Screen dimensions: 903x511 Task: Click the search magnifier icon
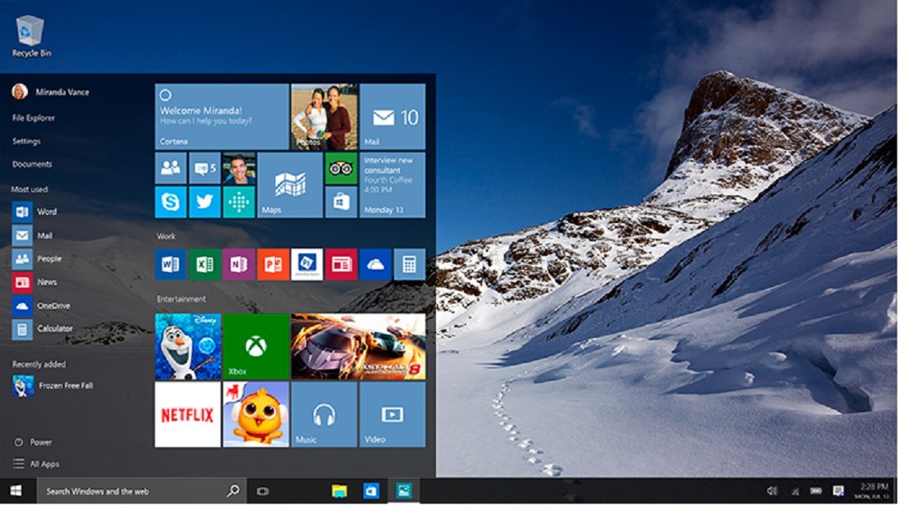pyautogui.click(x=233, y=490)
